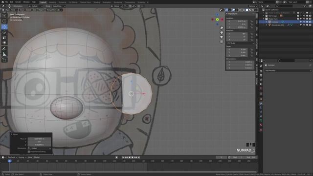Switch to wireframe viewport shading
Viewport: 313px width, 176px height.
tap(244, 10)
